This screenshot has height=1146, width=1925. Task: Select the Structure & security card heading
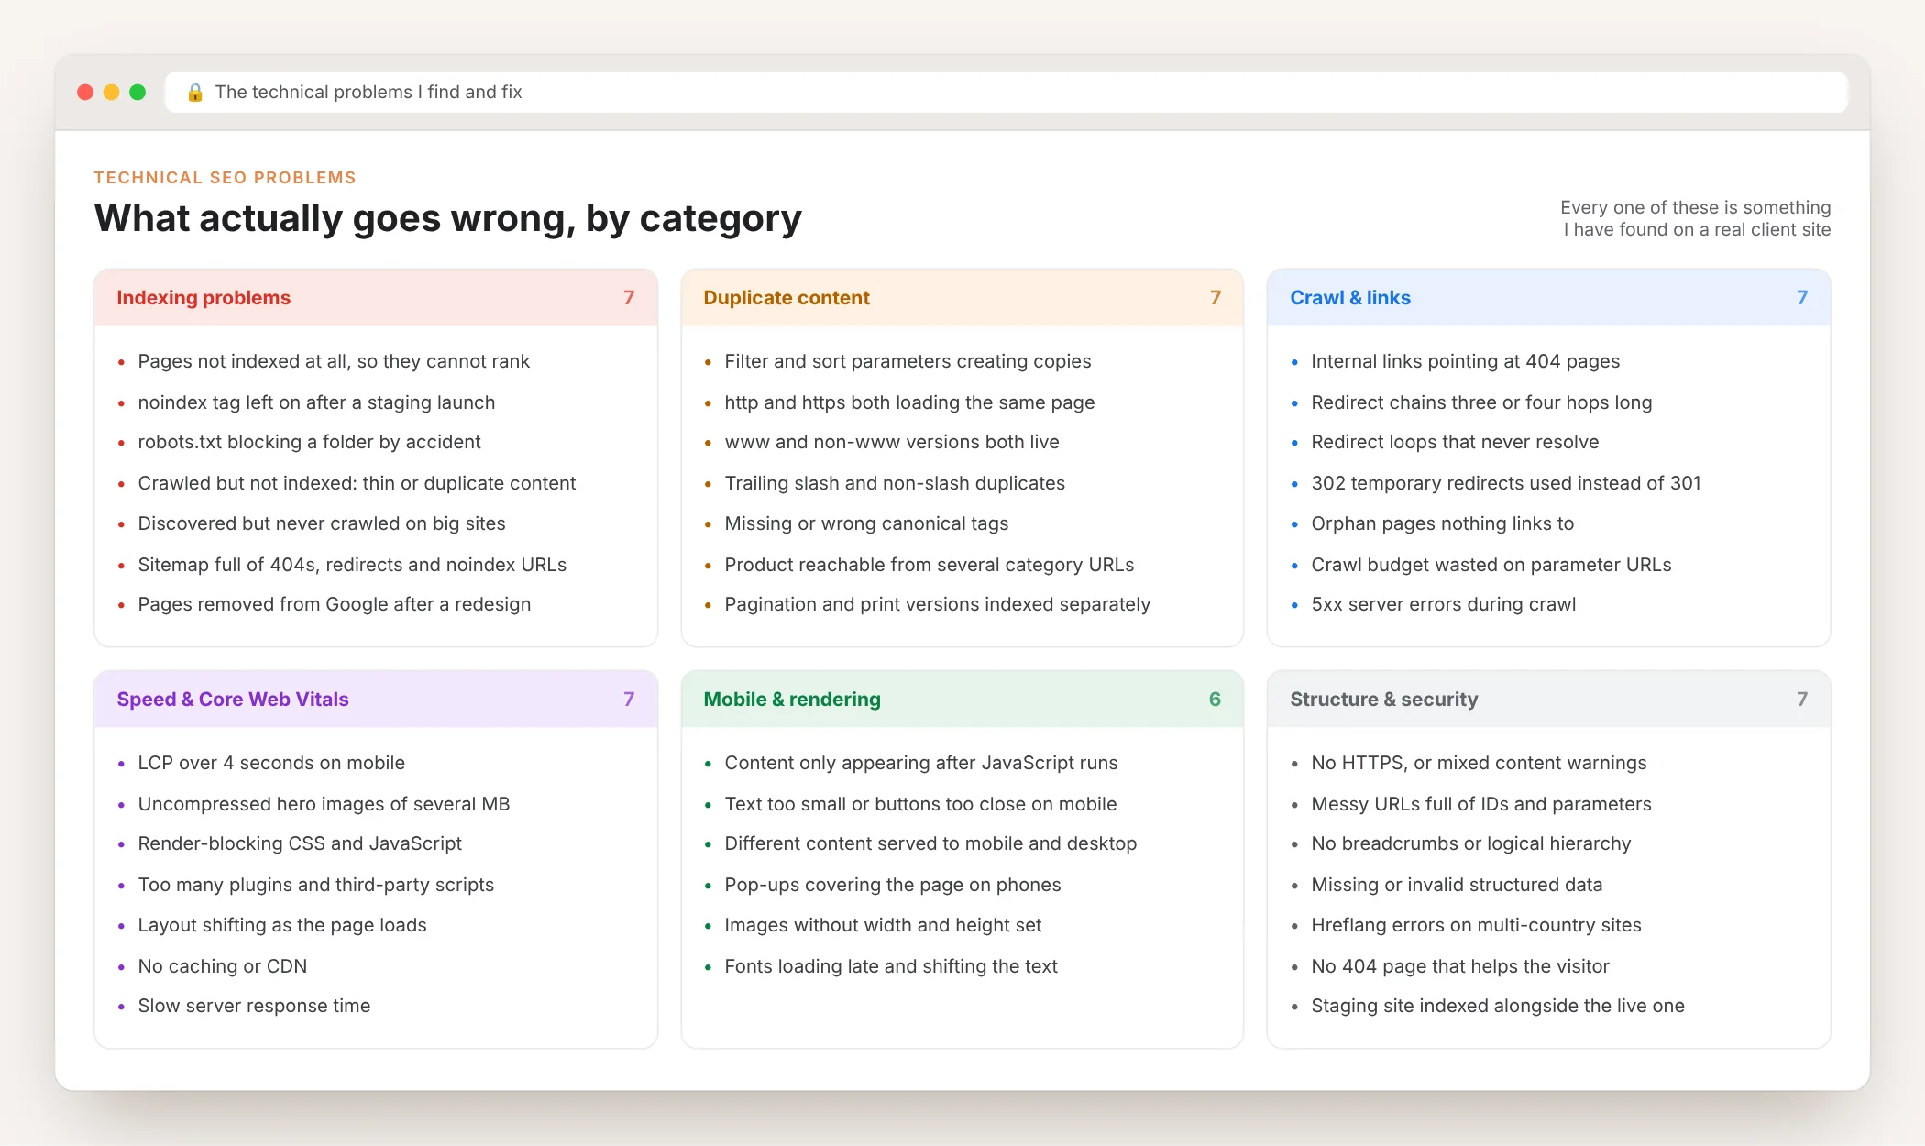(x=1384, y=699)
